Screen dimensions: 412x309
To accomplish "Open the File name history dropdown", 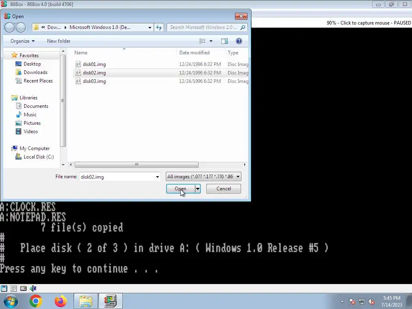I will (x=157, y=177).
